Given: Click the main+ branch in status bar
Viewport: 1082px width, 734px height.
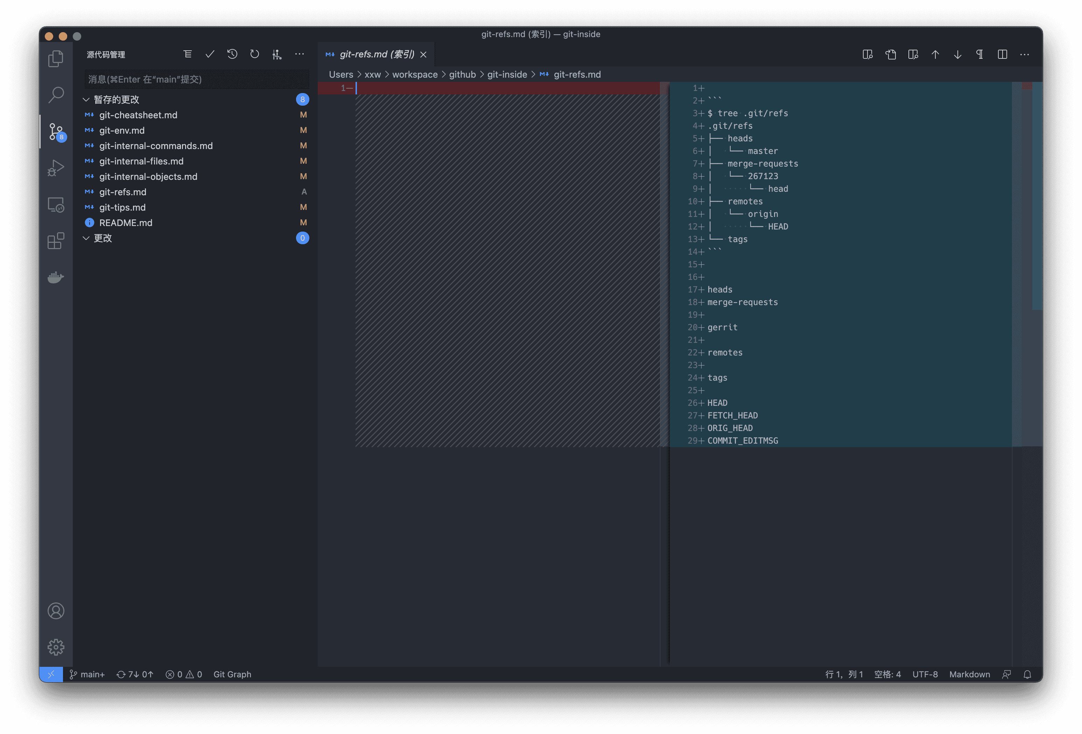Looking at the screenshot, I should (87, 675).
